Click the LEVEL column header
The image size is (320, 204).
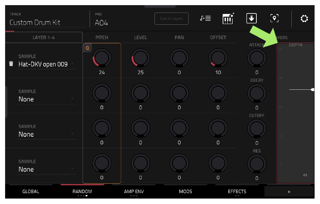tap(140, 38)
